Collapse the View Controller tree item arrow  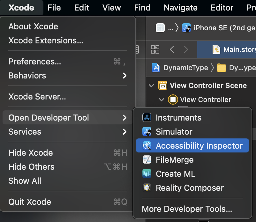click(x=162, y=100)
